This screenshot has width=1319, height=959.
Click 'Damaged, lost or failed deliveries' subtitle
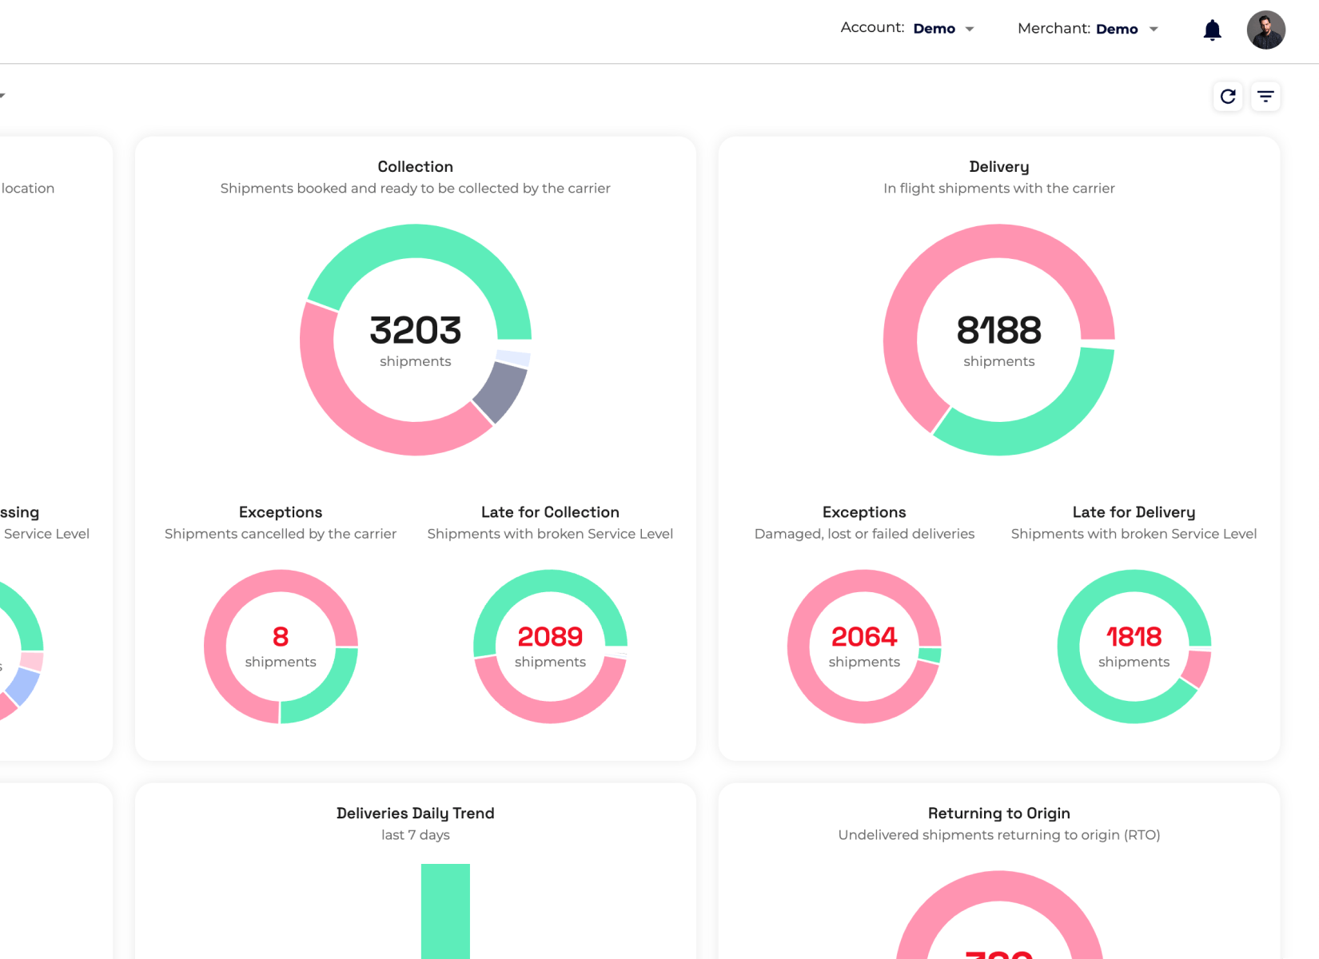tap(864, 534)
